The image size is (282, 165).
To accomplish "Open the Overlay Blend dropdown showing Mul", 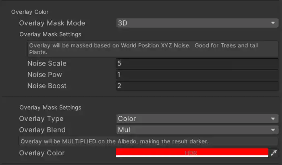I will tap(197, 130).
